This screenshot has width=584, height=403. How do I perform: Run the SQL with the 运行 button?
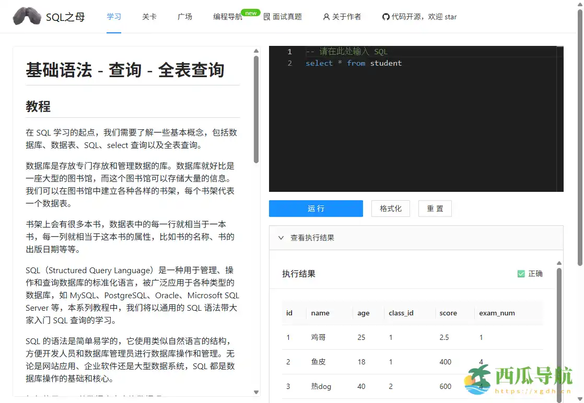pyautogui.click(x=316, y=208)
